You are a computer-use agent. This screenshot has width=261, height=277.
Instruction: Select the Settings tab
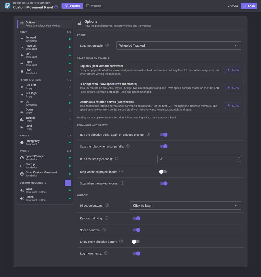[x=72, y=6]
